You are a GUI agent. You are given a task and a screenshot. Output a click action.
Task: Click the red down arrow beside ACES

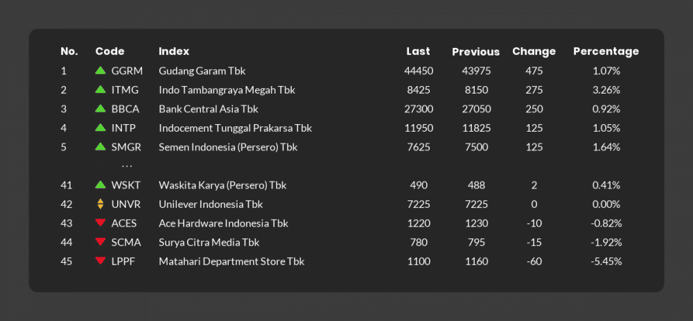click(100, 223)
